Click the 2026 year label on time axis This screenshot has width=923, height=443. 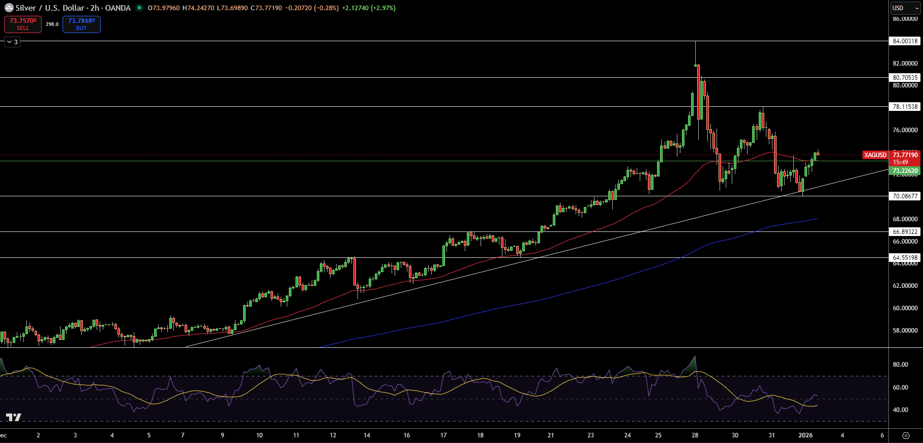pos(806,435)
